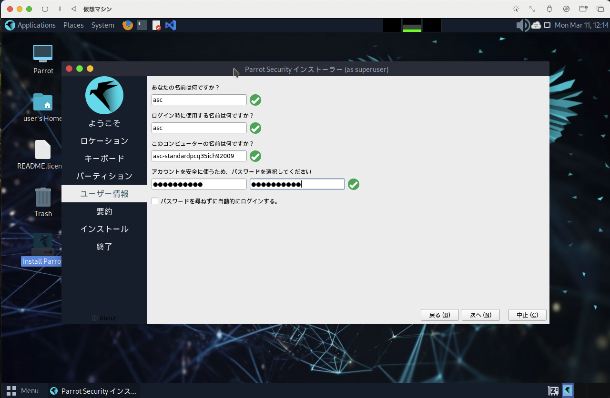Click the display tray icon near clock
Screen dimensions: 610x398
(548, 25)
